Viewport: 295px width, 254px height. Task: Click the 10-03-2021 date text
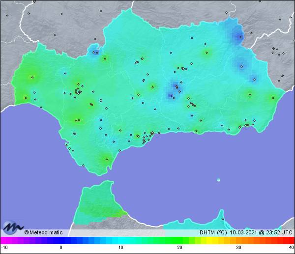243,232
